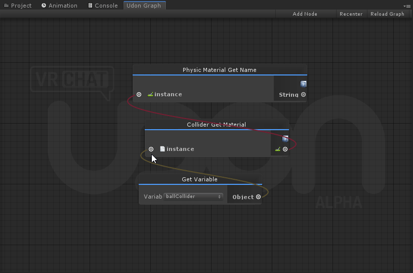
Task: Click output port on Collider Get Material node
Action: click(x=285, y=149)
